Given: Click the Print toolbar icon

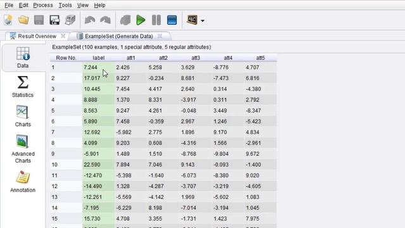Looking at the screenshot, I should click(x=70, y=20).
